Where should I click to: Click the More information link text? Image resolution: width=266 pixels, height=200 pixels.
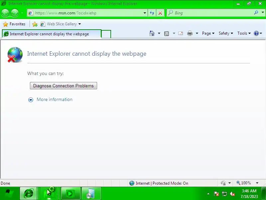pos(55,99)
